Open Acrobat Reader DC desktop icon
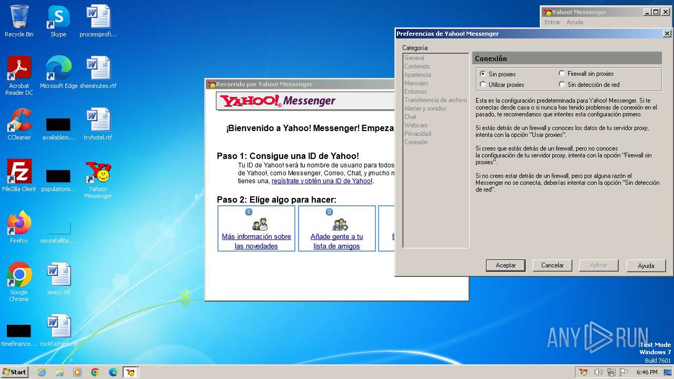The width and height of the screenshot is (674, 379). point(19,75)
